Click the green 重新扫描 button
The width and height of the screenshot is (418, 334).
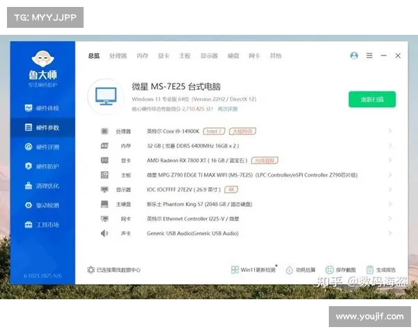371,100
